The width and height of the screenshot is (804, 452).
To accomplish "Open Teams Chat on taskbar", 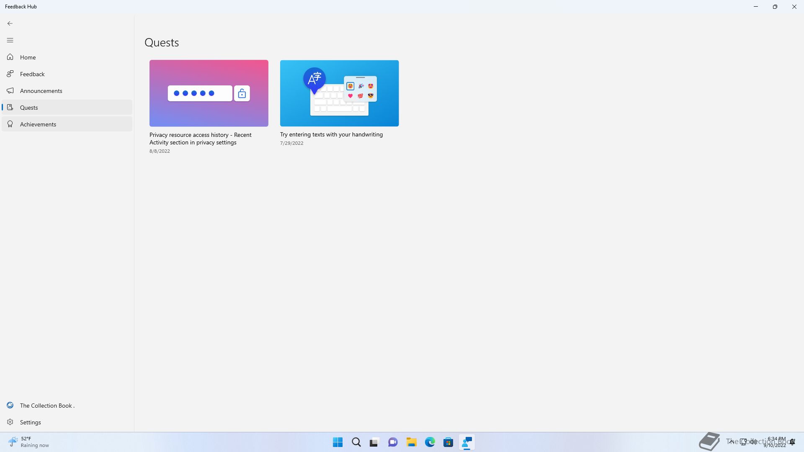I will [393, 442].
